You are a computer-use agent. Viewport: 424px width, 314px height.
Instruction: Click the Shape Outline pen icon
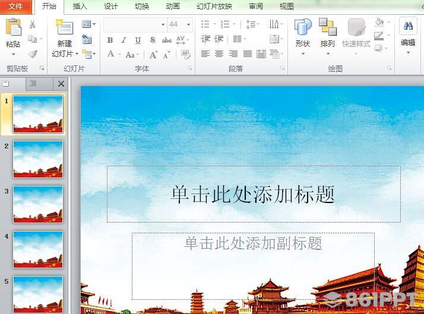(x=379, y=36)
